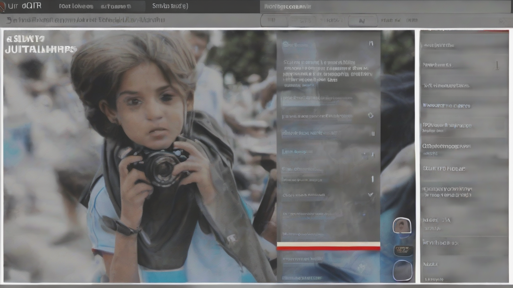Click the droplet-shaped icon in the overlay panel

(370, 115)
